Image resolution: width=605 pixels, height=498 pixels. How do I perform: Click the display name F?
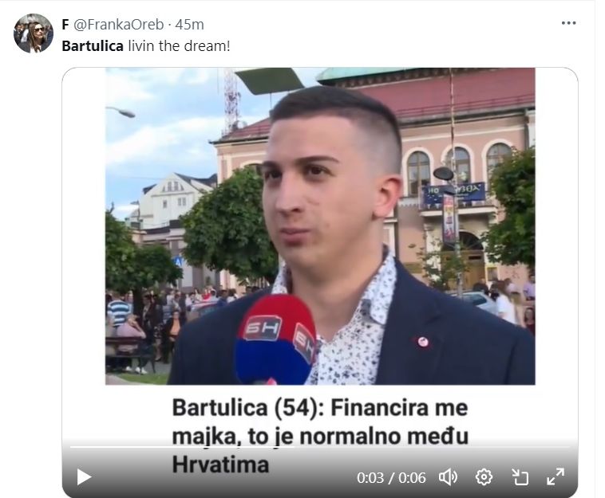(65, 25)
